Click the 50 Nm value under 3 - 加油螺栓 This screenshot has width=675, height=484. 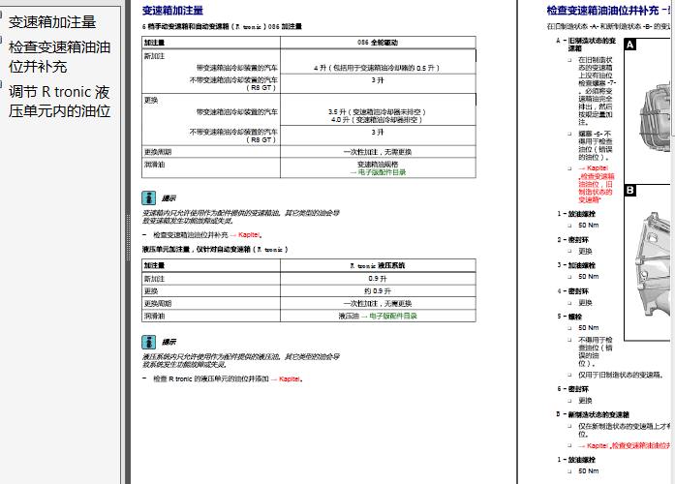click(x=589, y=276)
